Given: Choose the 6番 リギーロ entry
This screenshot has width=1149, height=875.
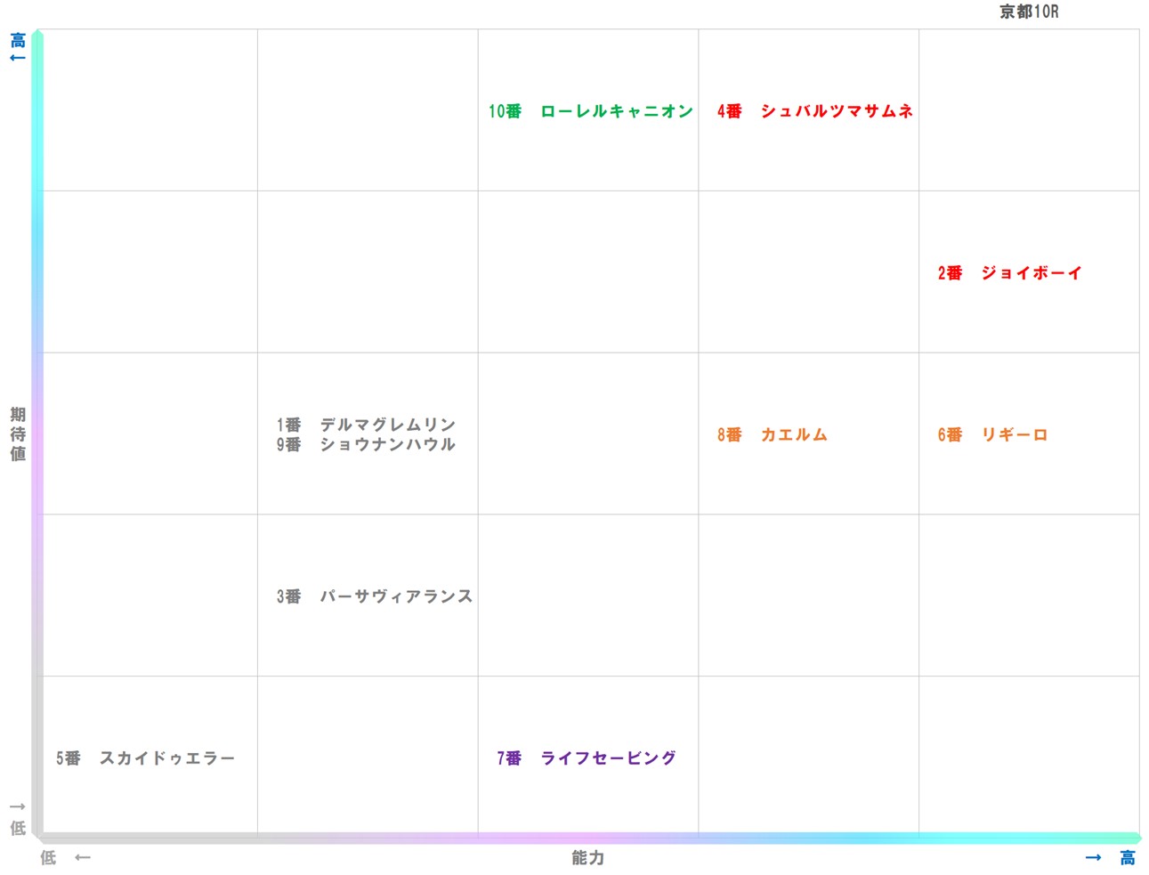Looking at the screenshot, I should click(x=992, y=435).
